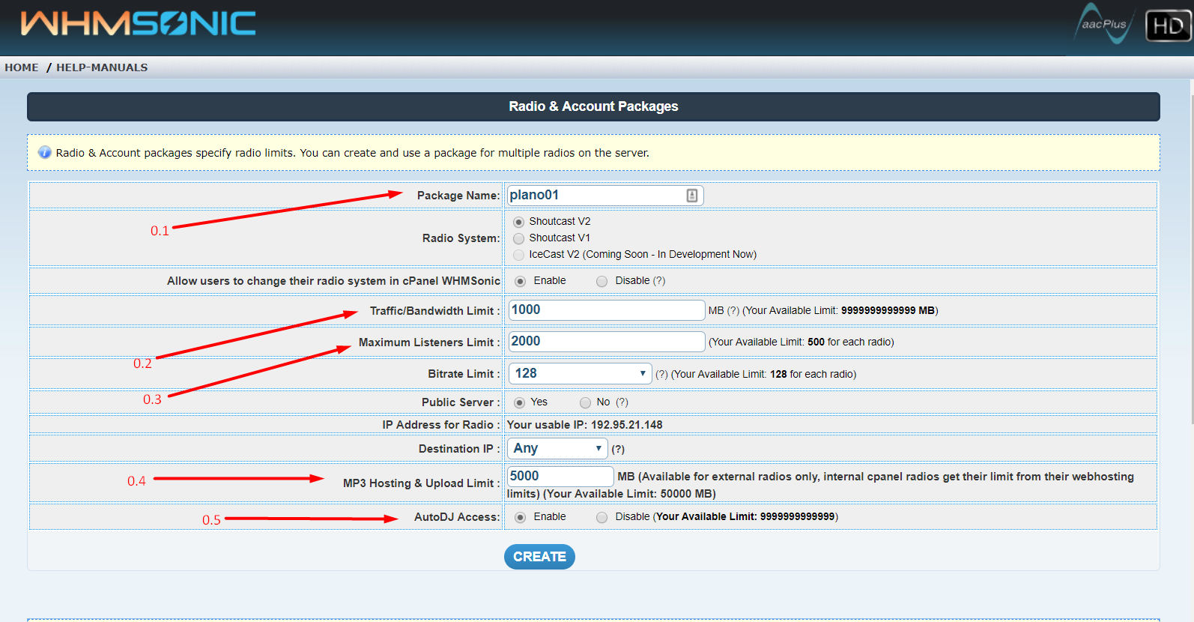The height and width of the screenshot is (622, 1194).
Task: Click the Traffic/Bandwidth Limit input field
Action: pos(607,310)
